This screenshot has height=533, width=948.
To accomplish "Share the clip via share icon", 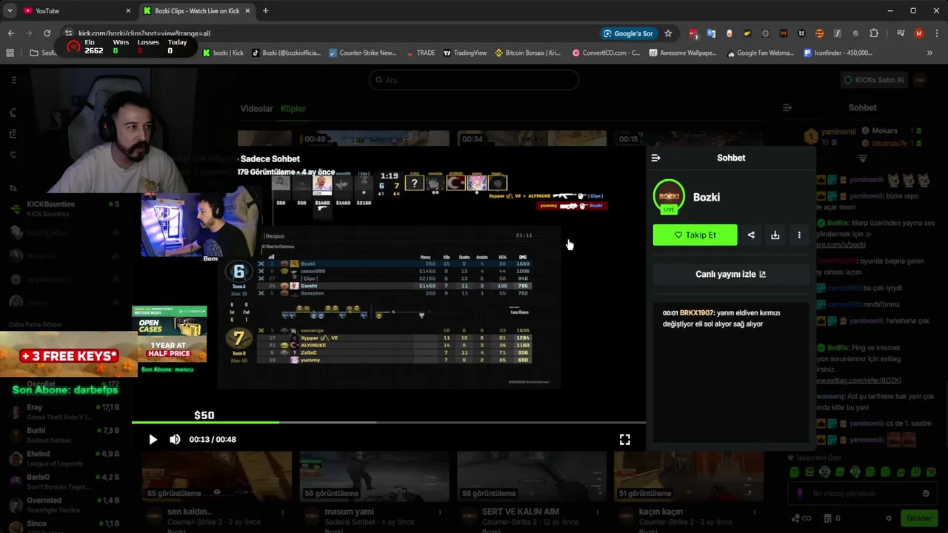I will point(751,235).
